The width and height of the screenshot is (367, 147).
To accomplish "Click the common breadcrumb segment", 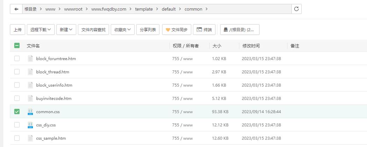I will pyautogui.click(x=193, y=9).
